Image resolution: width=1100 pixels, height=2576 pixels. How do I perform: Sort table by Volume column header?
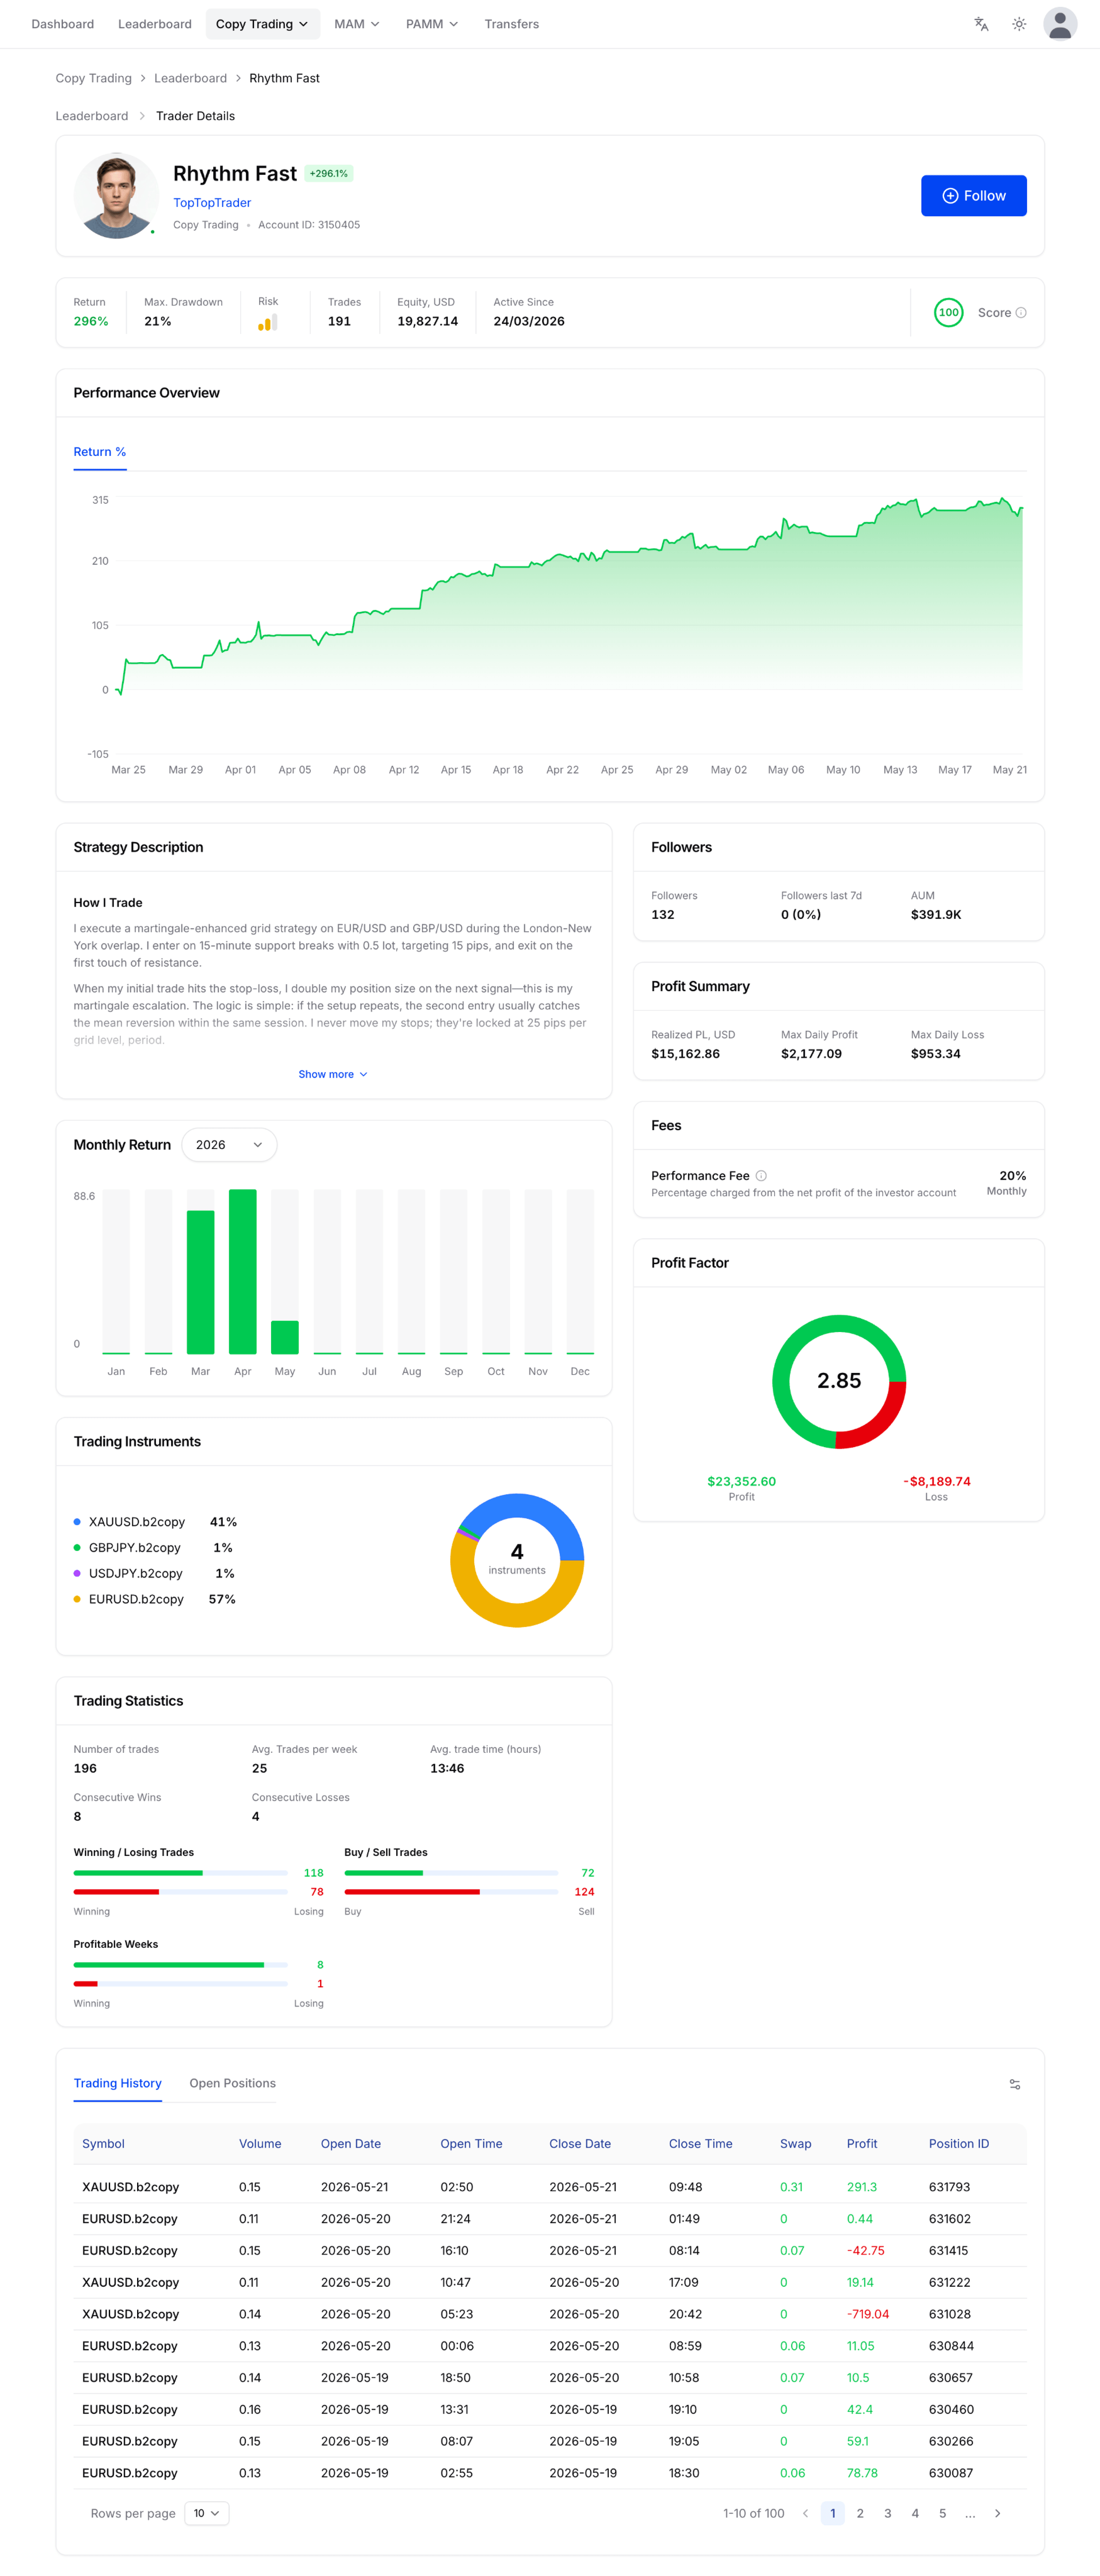tap(260, 2144)
